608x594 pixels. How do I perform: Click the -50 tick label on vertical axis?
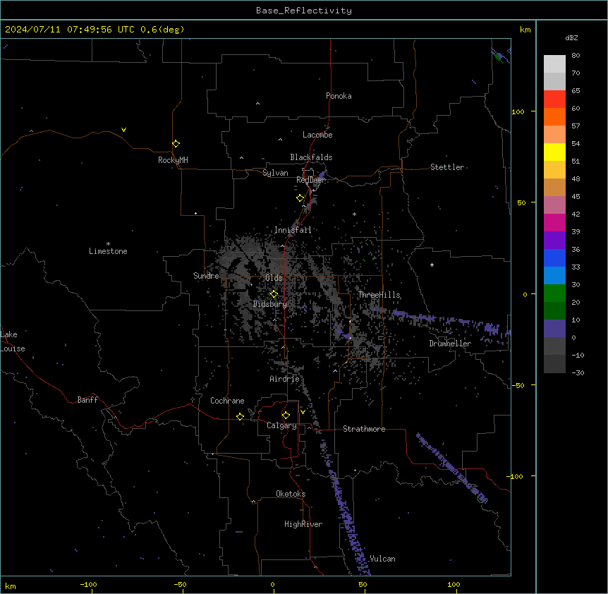(518, 385)
